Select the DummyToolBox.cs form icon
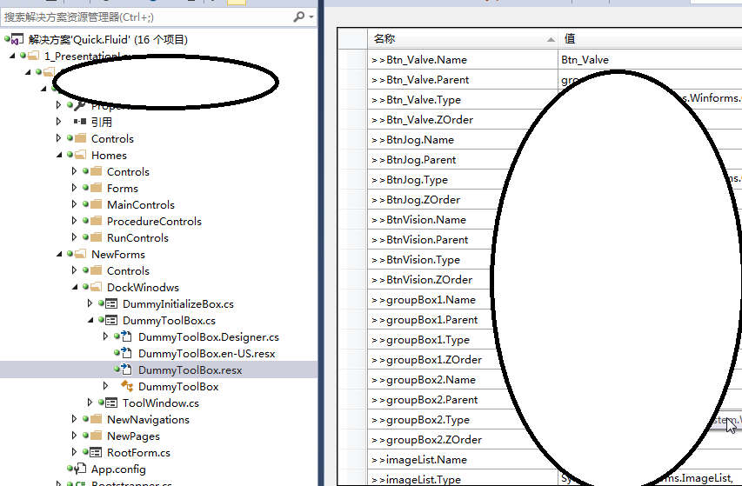Viewport: 742px width, 486px height. tap(111, 320)
